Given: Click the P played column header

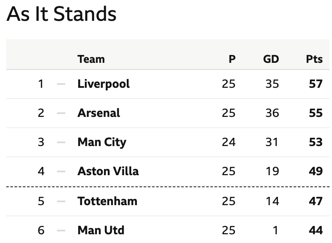Looking at the screenshot, I should point(232,59).
